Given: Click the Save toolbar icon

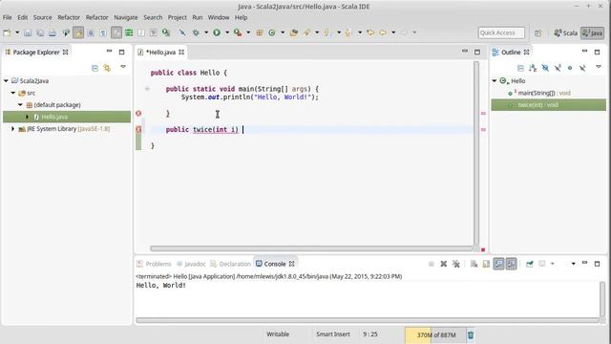Looking at the screenshot, I should click(x=28, y=32).
